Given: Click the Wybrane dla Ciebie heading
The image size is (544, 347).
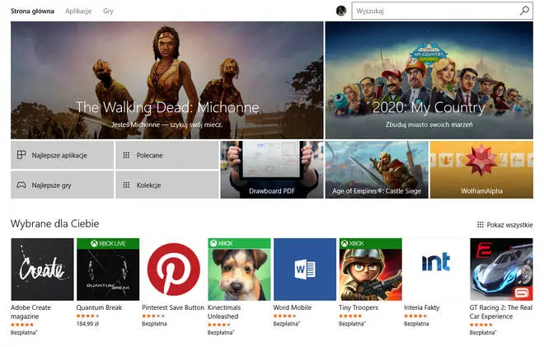Looking at the screenshot, I should (x=55, y=223).
